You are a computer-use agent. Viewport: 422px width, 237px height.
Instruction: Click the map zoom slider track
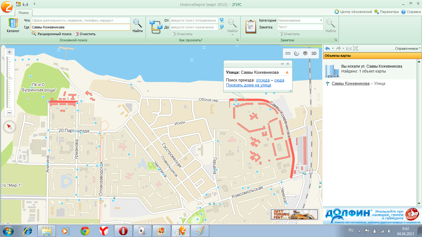point(9,82)
